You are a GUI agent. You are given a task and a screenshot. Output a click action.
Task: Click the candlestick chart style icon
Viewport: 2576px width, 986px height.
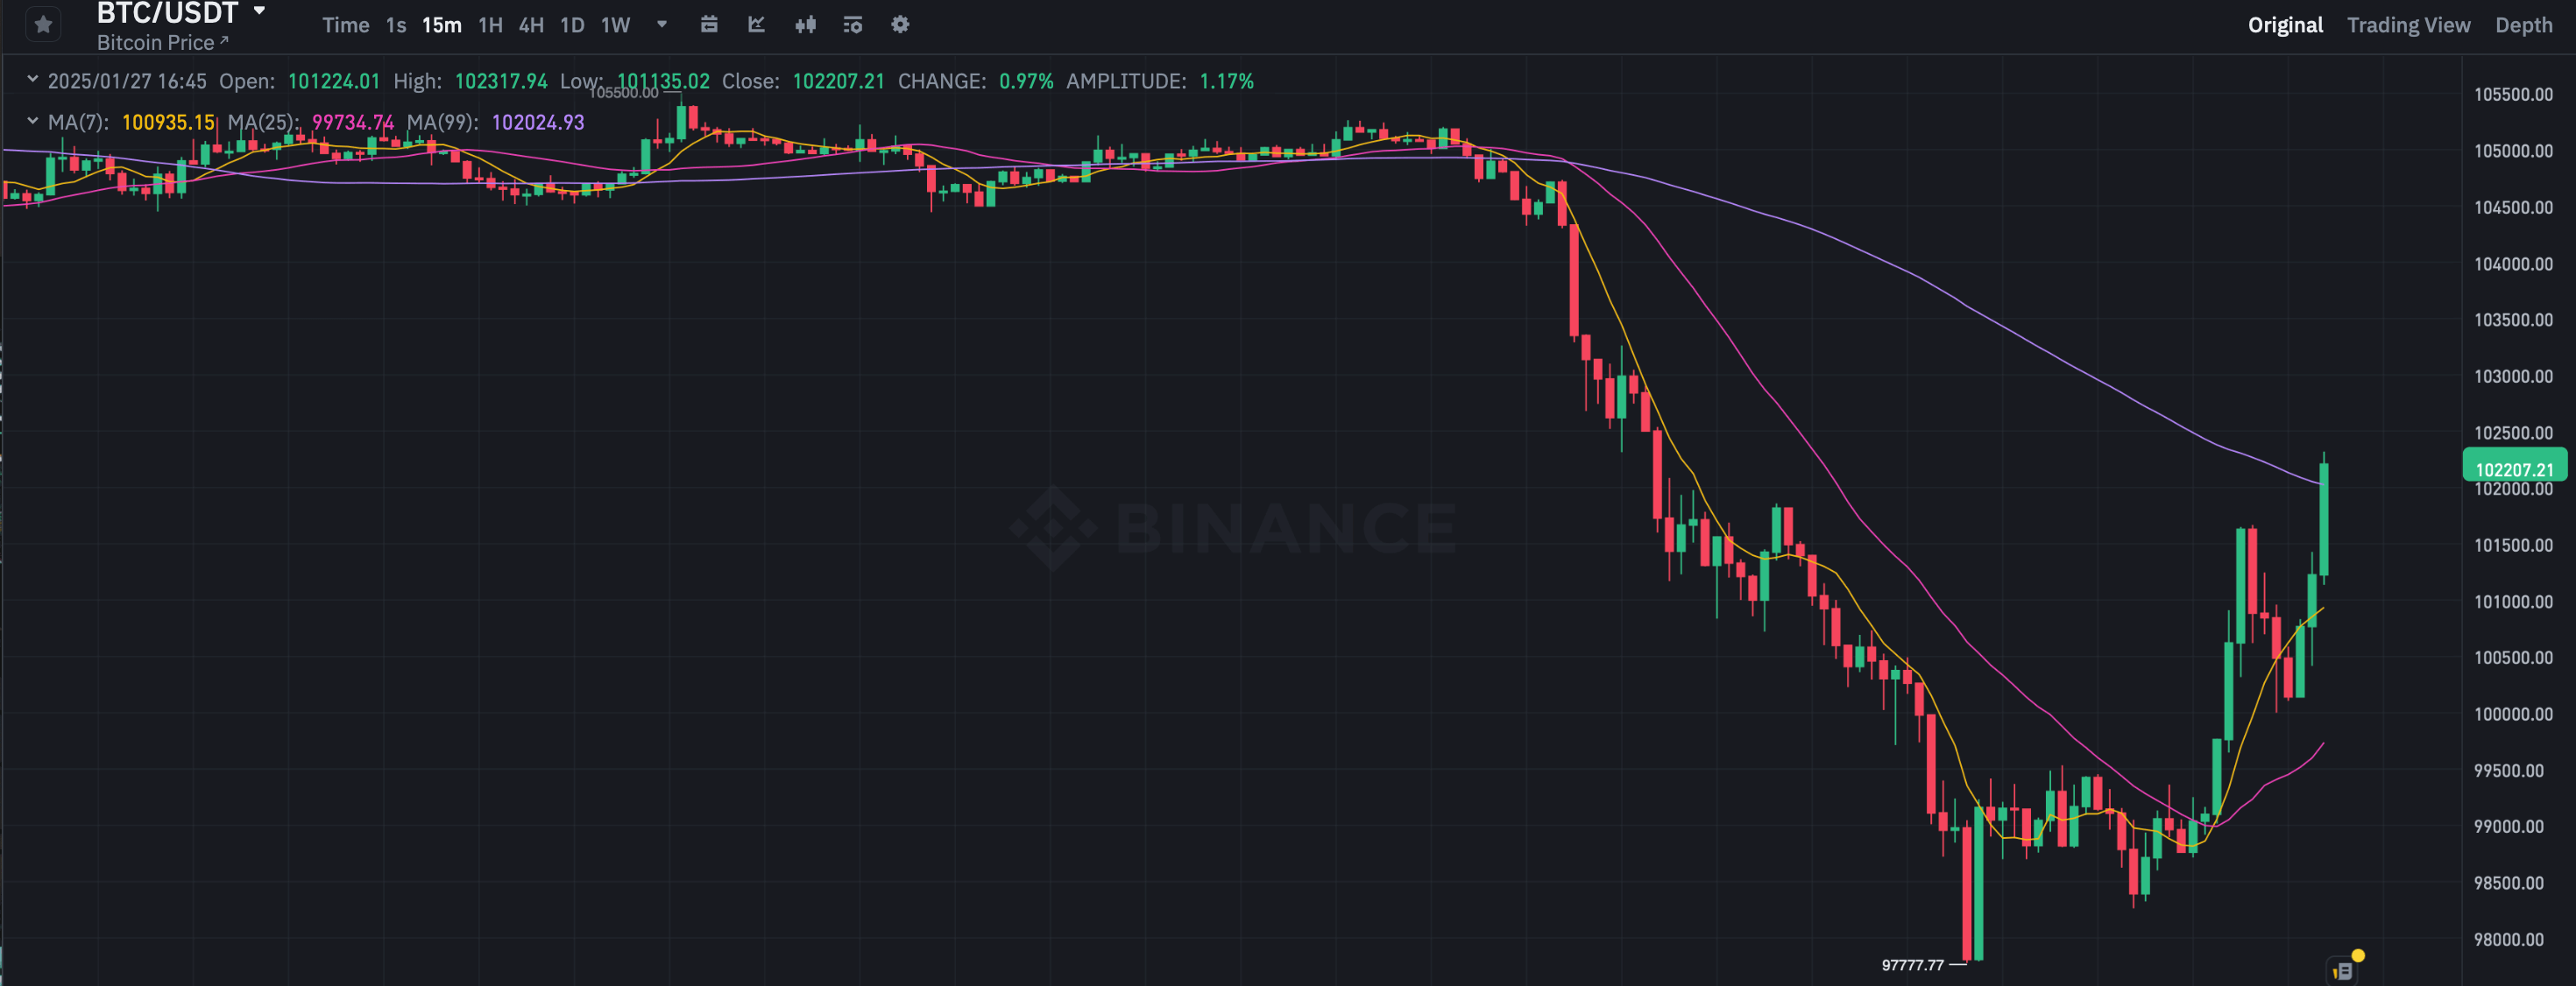[x=805, y=25]
